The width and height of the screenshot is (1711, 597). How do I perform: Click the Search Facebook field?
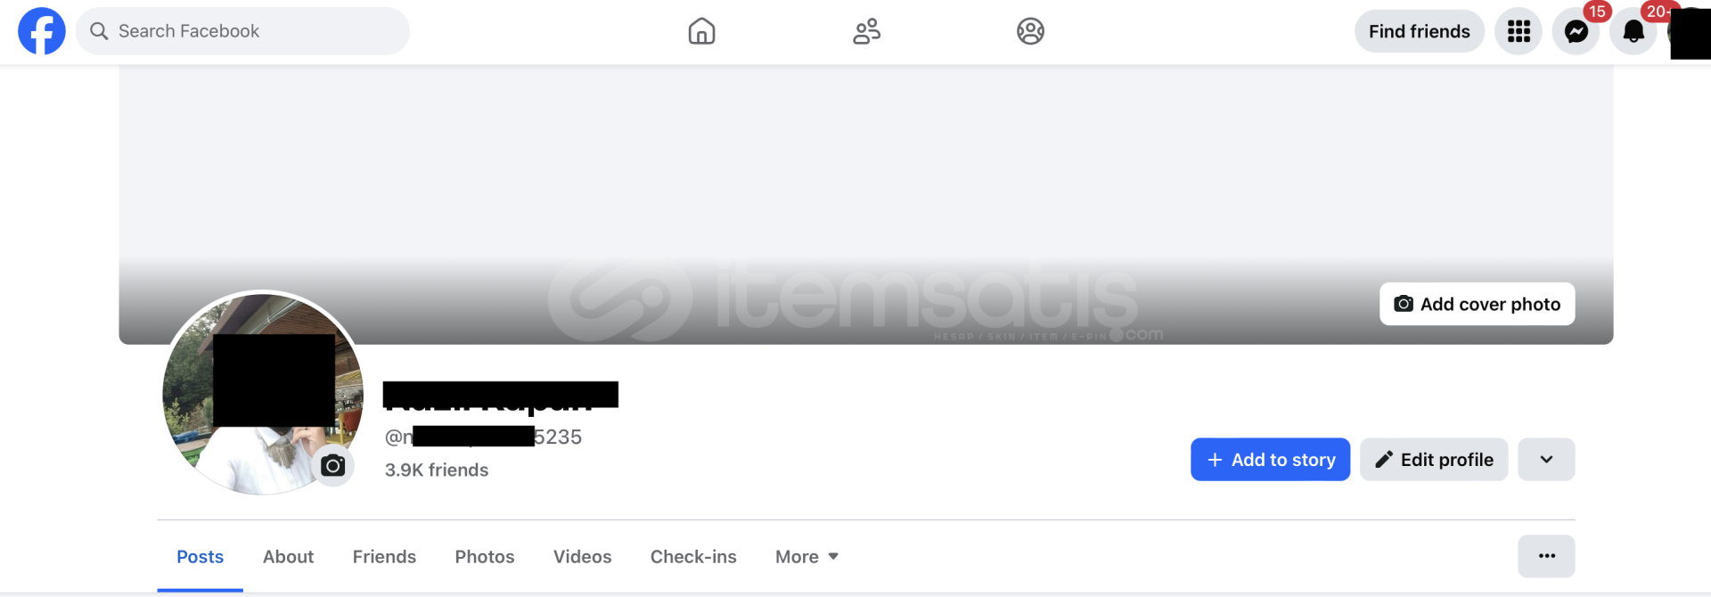pyautogui.click(x=242, y=31)
